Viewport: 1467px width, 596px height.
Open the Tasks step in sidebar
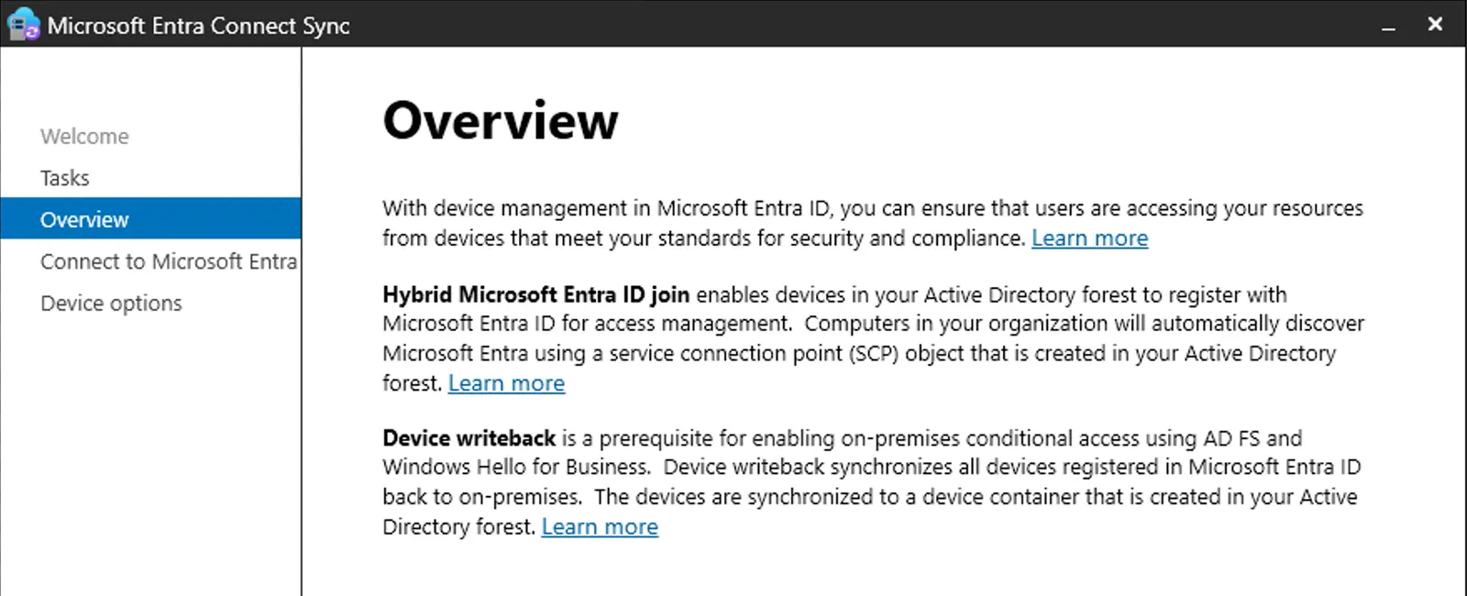click(64, 178)
